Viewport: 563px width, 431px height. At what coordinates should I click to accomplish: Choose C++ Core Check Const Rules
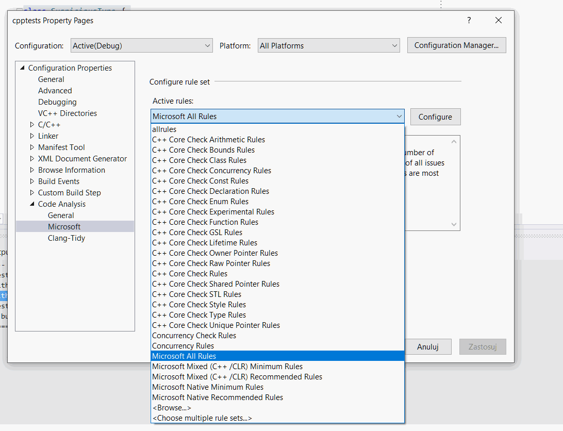[x=277, y=180]
